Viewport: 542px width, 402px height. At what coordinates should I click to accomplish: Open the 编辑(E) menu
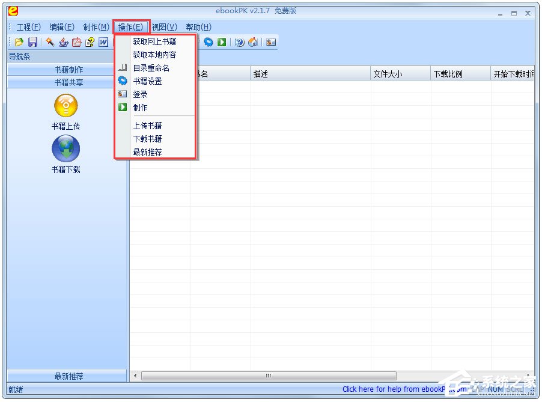pyautogui.click(x=62, y=27)
